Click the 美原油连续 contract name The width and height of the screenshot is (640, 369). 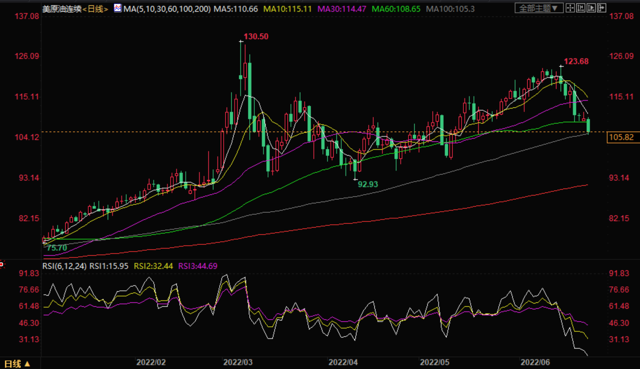[x=62, y=9]
